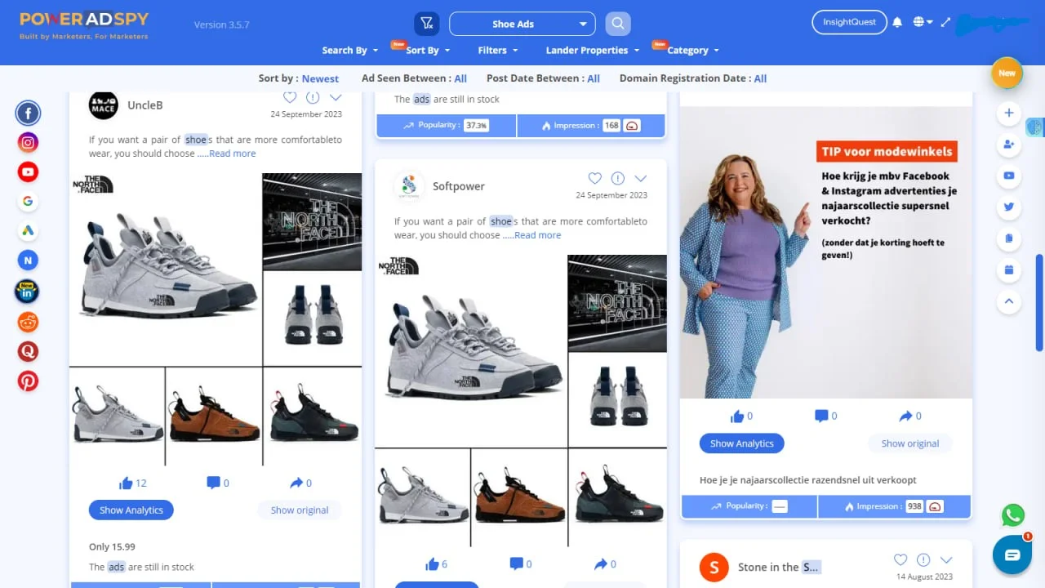The height and width of the screenshot is (588, 1045).
Task: Open the Sort By menu
Action: tap(428, 51)
